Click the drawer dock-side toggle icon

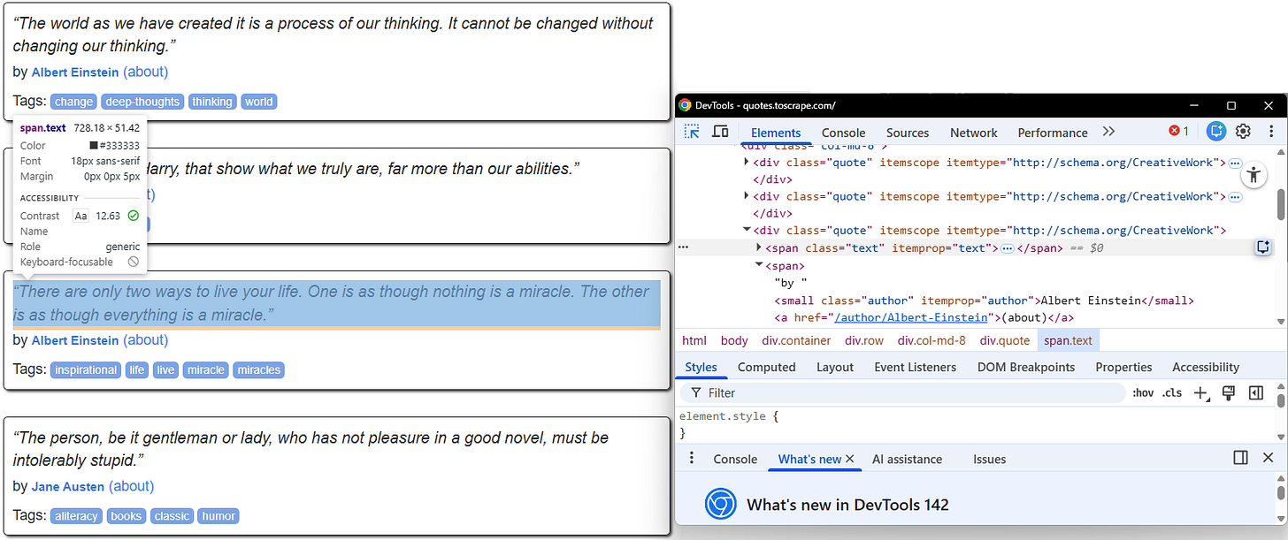pyautogui.click(x=1240, y=458)
